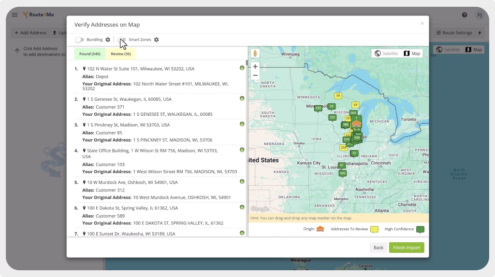Open the PJ user profile avatar
The height and width of the screenshot is (277, 495).
[x=480, y=15]
